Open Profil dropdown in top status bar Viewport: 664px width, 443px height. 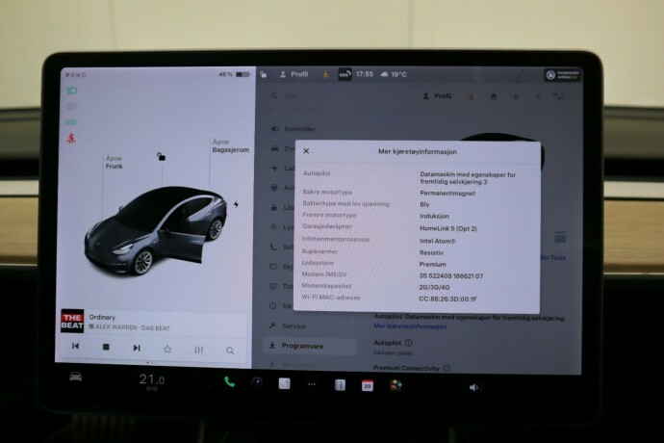pyautogui.click(x=296, y=73)
